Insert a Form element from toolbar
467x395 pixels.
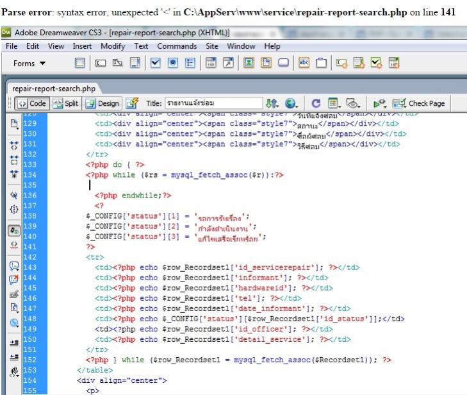click(79, 63)
